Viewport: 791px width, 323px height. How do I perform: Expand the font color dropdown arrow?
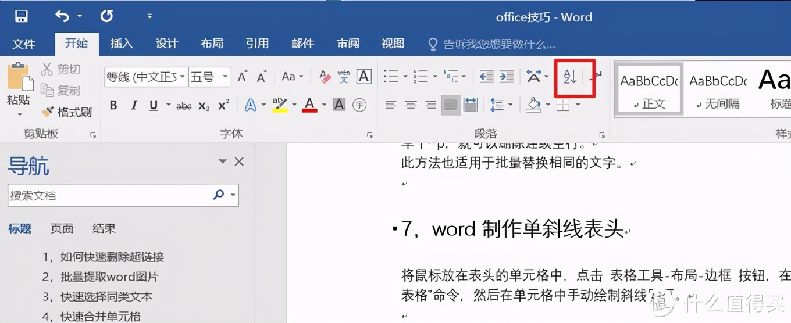tap(324, 106)
